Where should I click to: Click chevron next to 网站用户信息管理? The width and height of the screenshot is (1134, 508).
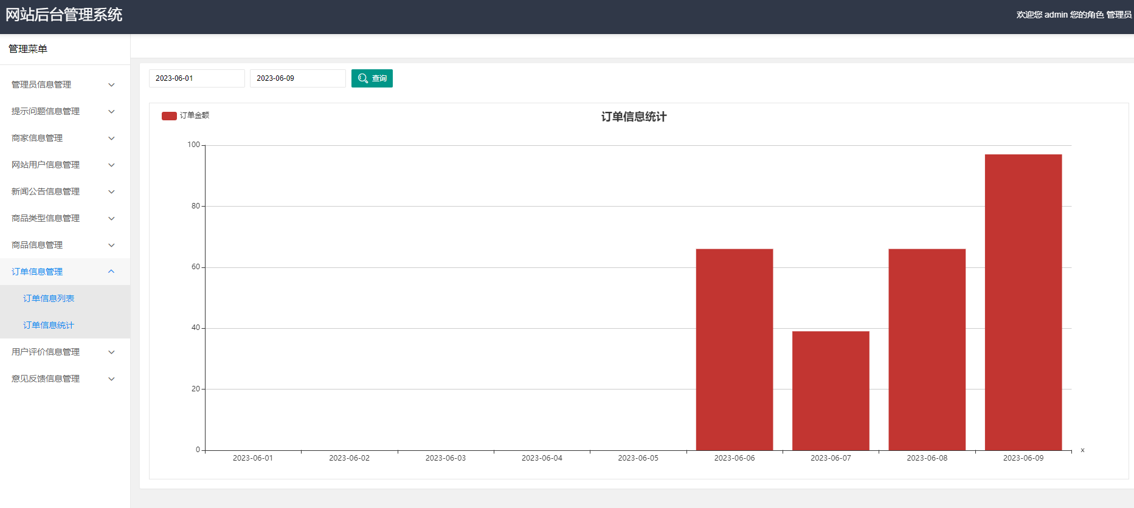pyautogui.click(x=111, y=165)
